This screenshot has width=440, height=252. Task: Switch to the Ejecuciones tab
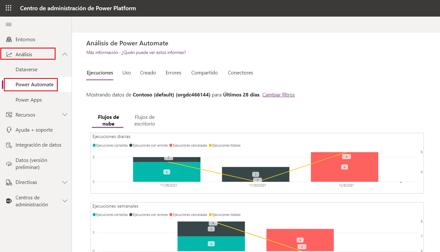[x=100, y=73]
